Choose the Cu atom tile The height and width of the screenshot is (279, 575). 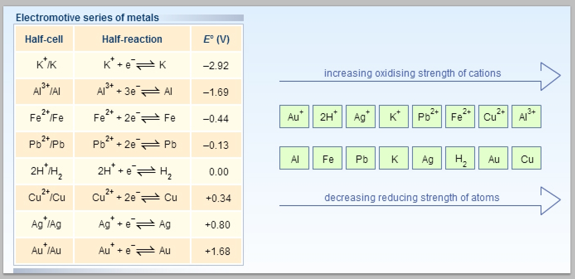click(x=526, y=158)
